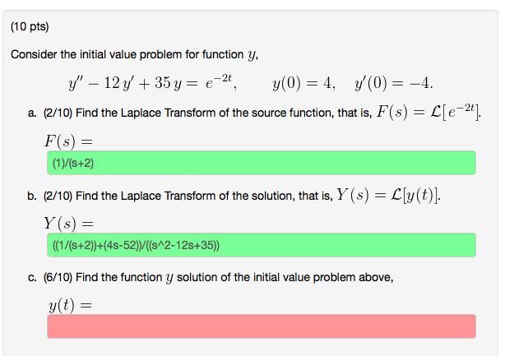Click part a's "Find the Laplace Transform of the source function" text

click(x=224, y=113)
